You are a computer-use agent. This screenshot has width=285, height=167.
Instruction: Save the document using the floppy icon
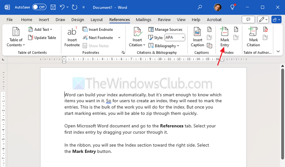53,7
